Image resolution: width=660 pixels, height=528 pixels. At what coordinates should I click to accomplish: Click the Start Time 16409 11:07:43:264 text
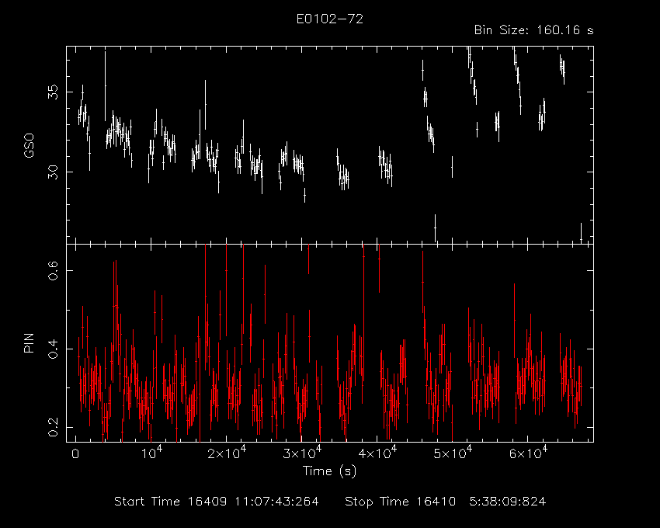click(217, 502)
